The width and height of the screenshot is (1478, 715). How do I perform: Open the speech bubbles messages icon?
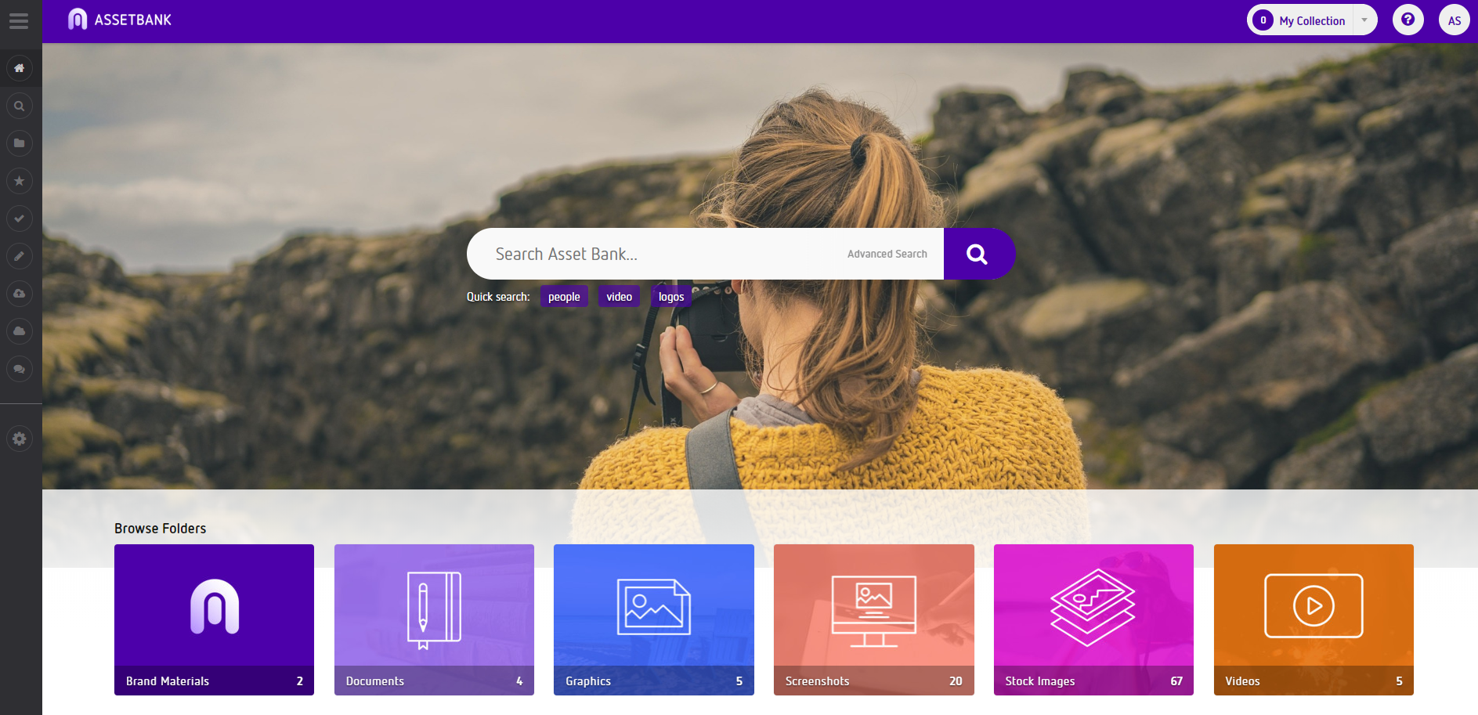coord(20,369)
